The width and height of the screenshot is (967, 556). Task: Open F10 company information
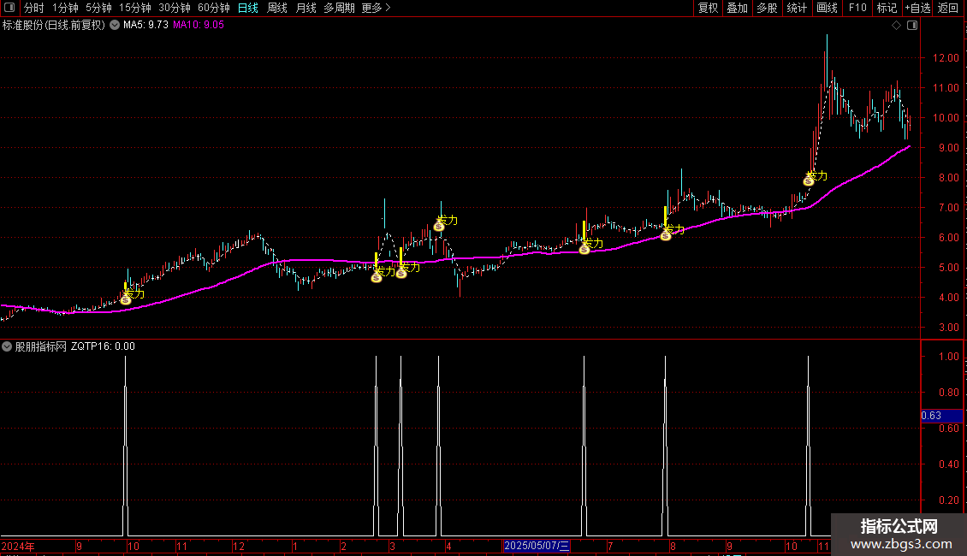(x=857, y=8)
